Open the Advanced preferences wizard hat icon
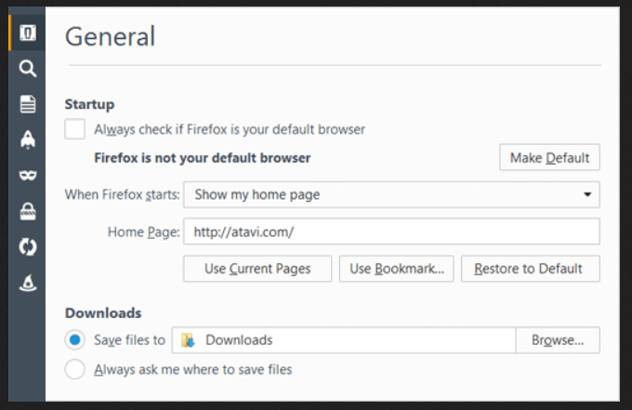This screenshot has width=632, height=410. pyautogui.click(x=28, y=283)
